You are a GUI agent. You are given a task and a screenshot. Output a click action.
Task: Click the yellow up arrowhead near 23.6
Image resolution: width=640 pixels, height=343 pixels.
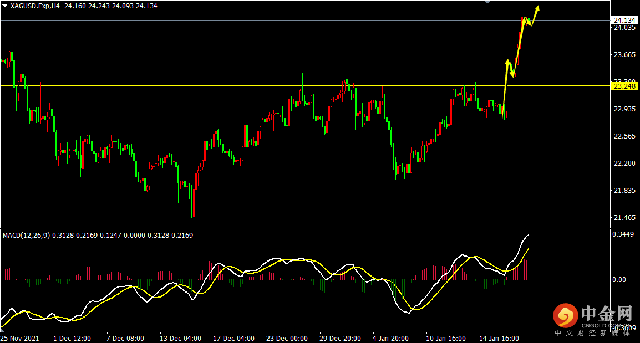coord(507,61)
